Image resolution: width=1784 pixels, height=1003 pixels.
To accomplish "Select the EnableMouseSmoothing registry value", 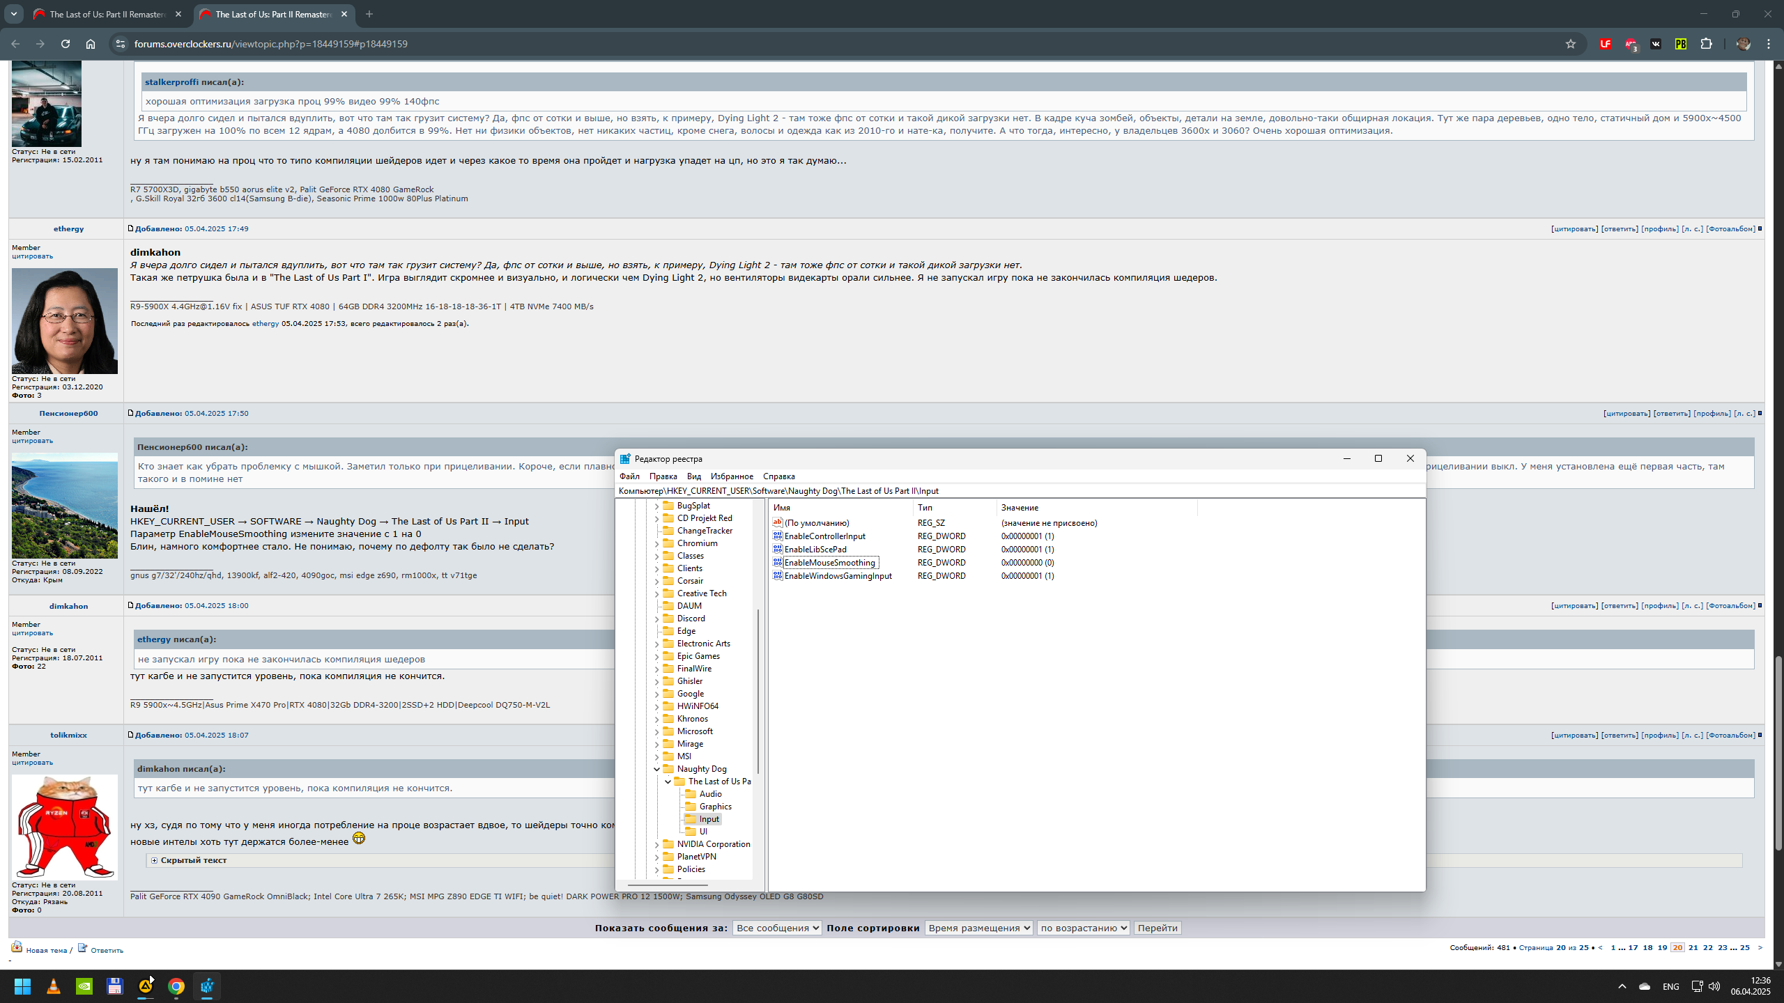I will 829,563.
